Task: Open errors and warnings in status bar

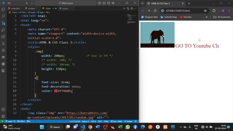Action: click(x=21, y=121)
